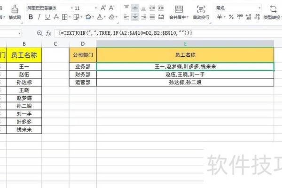282x188 pixels.
Task: Open the eraser clear options dropdown arrow
Action: point(117,17)
